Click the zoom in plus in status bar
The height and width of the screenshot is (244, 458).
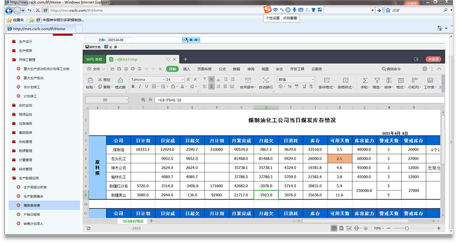[x=439, y=228]
